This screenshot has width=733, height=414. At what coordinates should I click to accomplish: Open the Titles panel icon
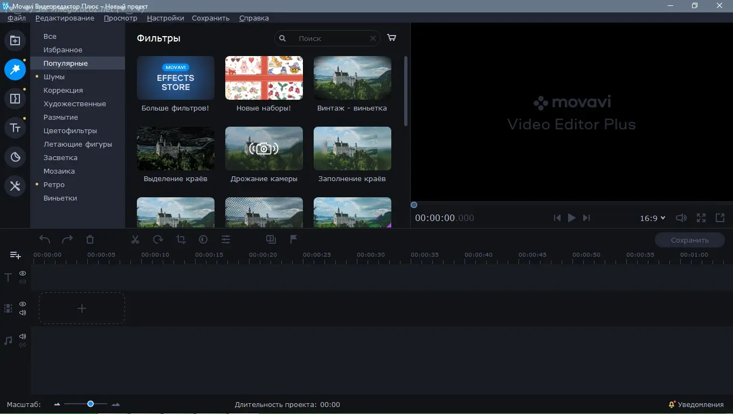coord(15,128)
